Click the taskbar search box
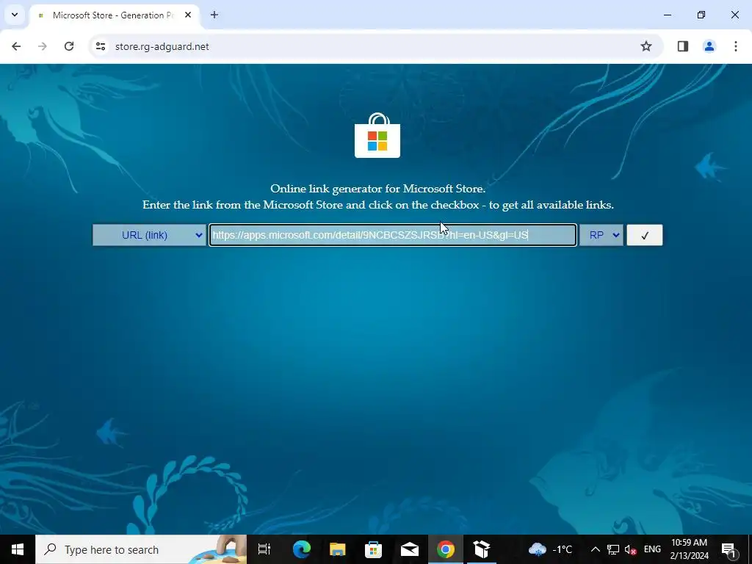The width and height of the screenshot is (752, 564). click(141, 549)
